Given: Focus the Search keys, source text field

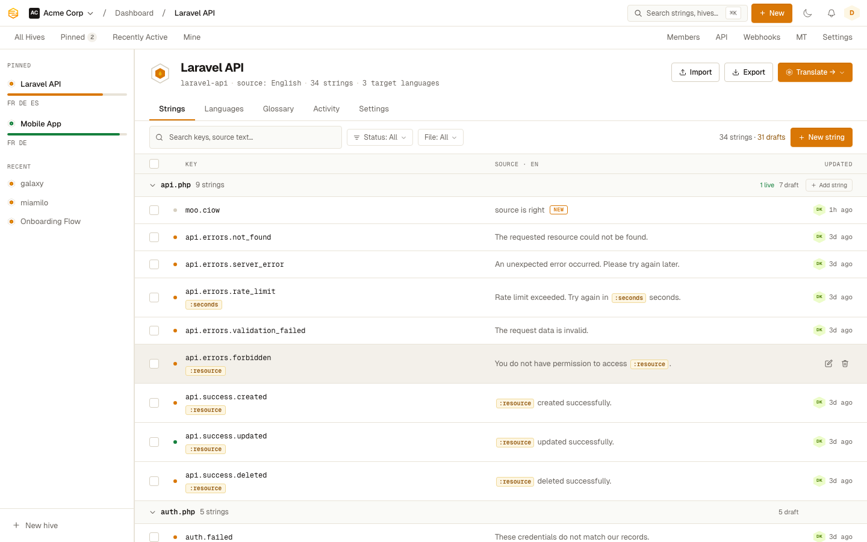Looking at the screenshot, I should (246, 137).
